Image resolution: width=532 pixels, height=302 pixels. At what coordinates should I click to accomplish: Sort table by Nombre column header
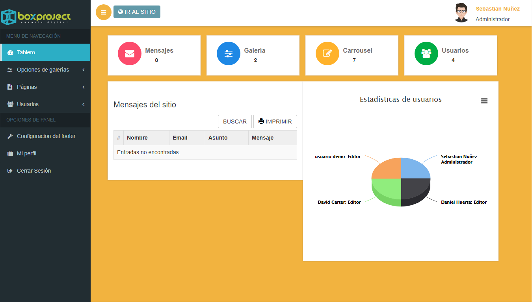coord(137,138)
